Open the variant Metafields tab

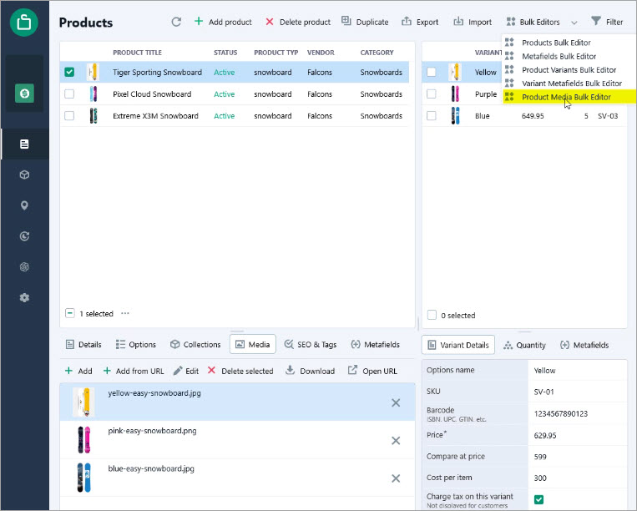pyautogui.click(x=584, y=346)
